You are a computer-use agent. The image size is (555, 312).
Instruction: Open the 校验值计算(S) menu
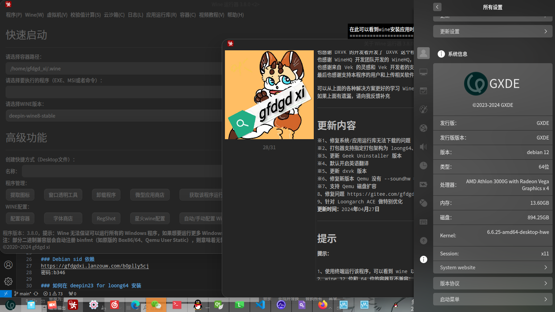click(86, 15)
